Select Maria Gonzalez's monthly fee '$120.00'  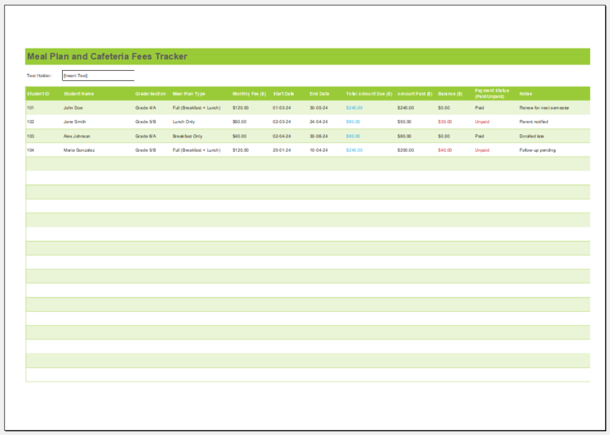point(241,150)
